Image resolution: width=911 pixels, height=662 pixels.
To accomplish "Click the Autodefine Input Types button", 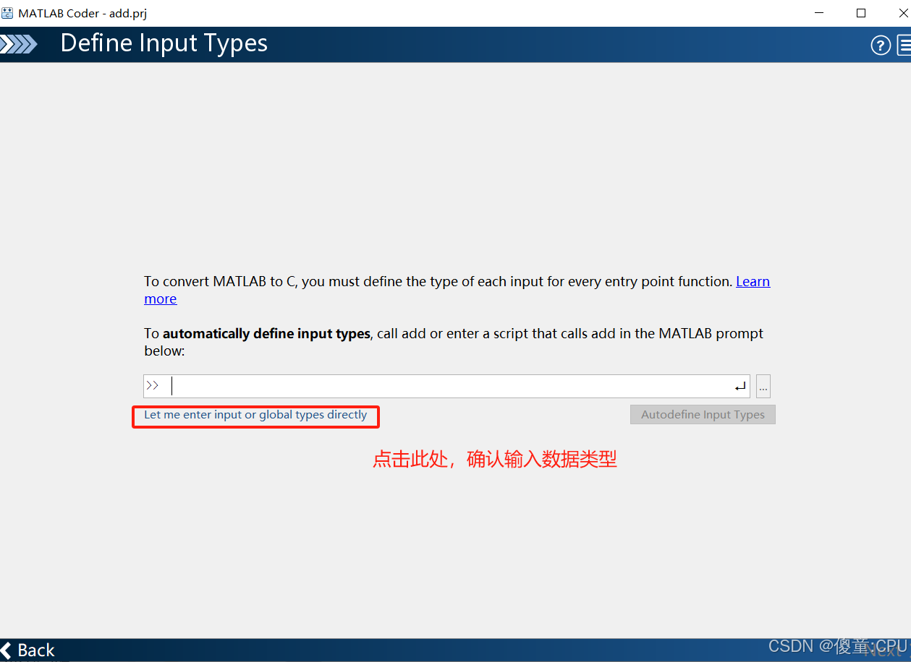I will click(x=703, y=415).
